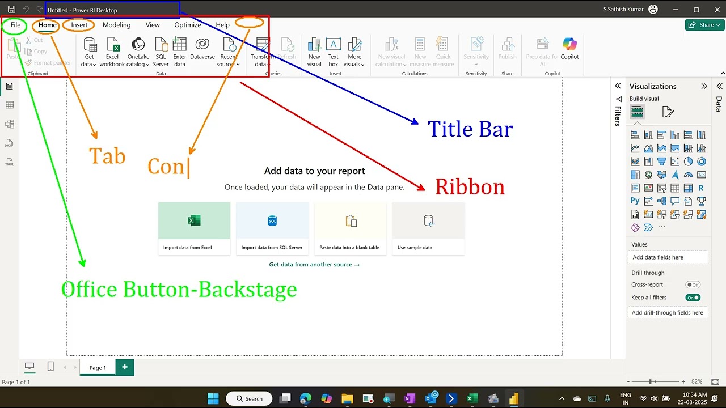
Task: Switch to the Format page brush icon
Action: [x=668, y=112]
